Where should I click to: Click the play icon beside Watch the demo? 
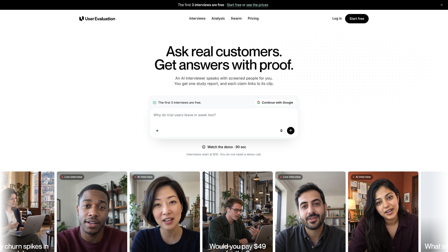tap(204, 147)
